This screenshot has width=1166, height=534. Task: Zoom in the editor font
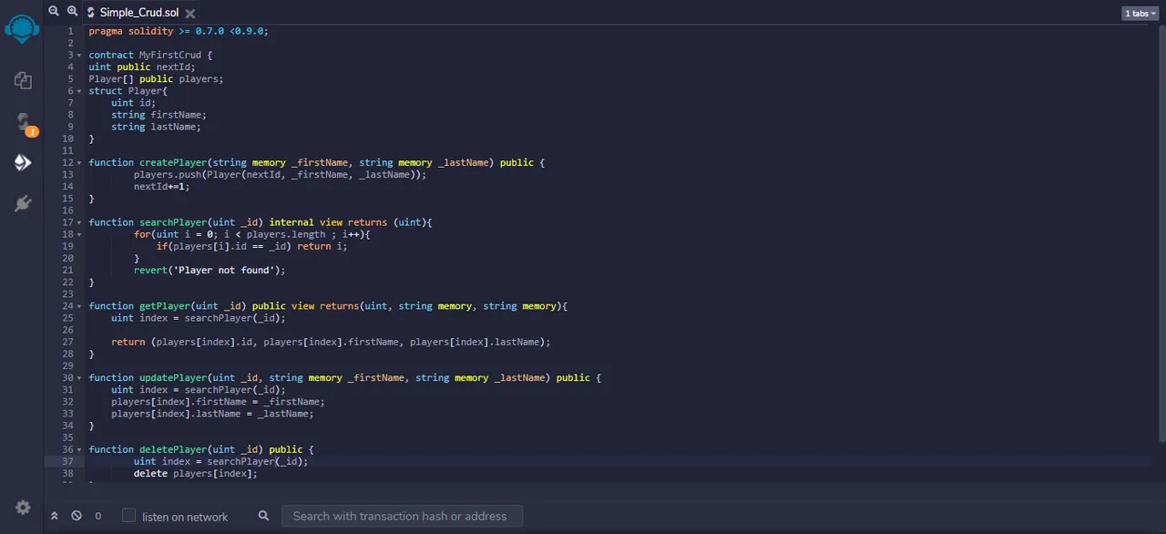[72, 12]
